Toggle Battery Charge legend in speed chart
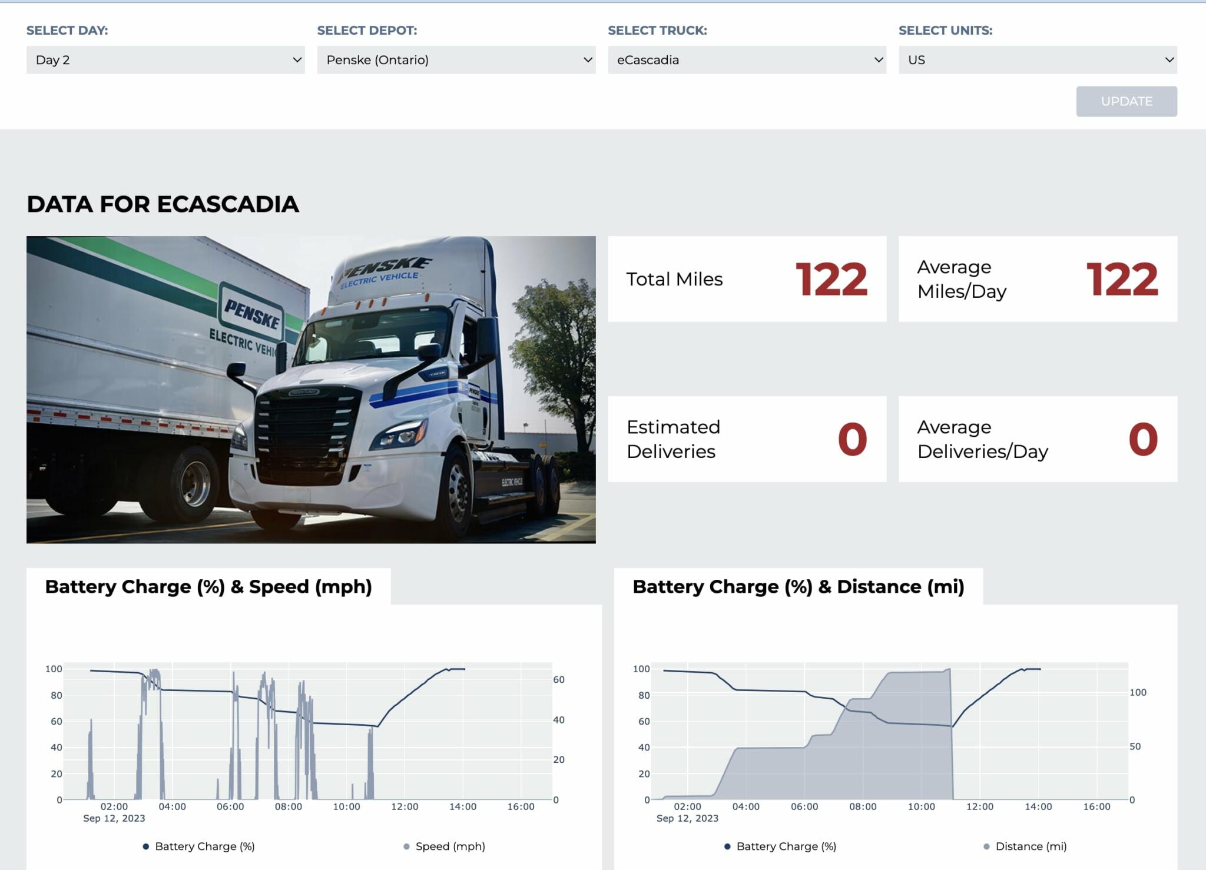The height and width of the screenshot is (870, 1206). point(204,846)
